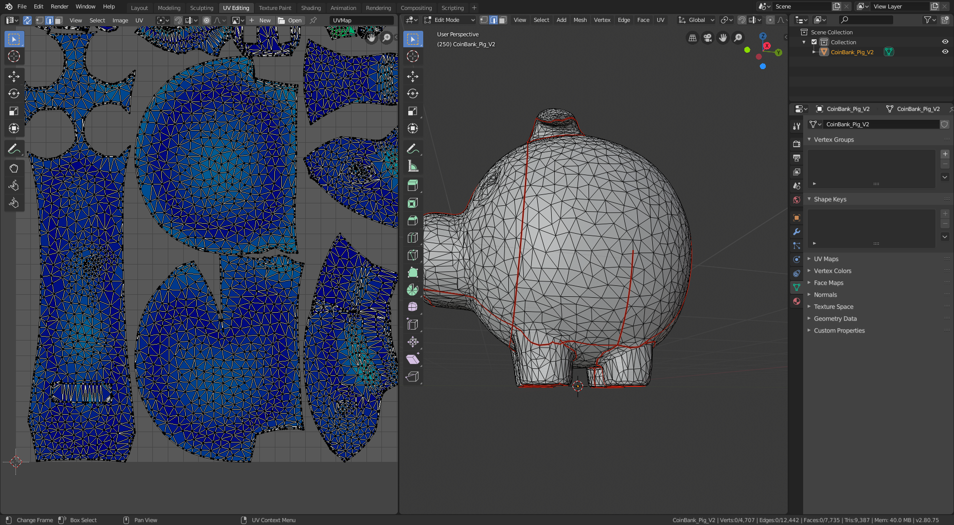Screen dimensions: 954x525
Task: Select the Measure tool in viewport
Action: pyautogui.click(x=412, y=166)
